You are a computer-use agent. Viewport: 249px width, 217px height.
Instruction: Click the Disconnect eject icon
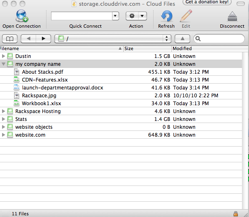click(232, 16)
